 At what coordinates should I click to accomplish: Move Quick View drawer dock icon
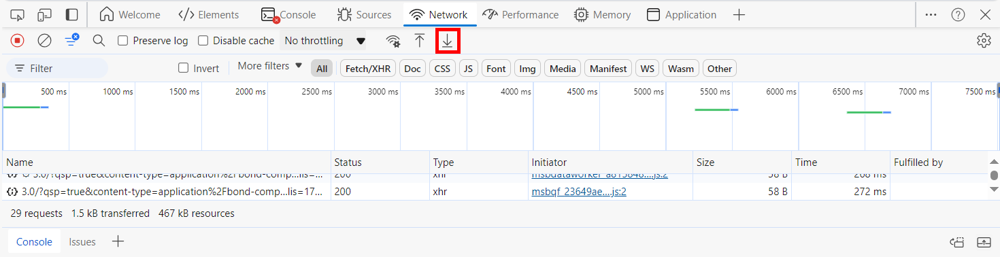pyautogui.click(x=958, y=242)
